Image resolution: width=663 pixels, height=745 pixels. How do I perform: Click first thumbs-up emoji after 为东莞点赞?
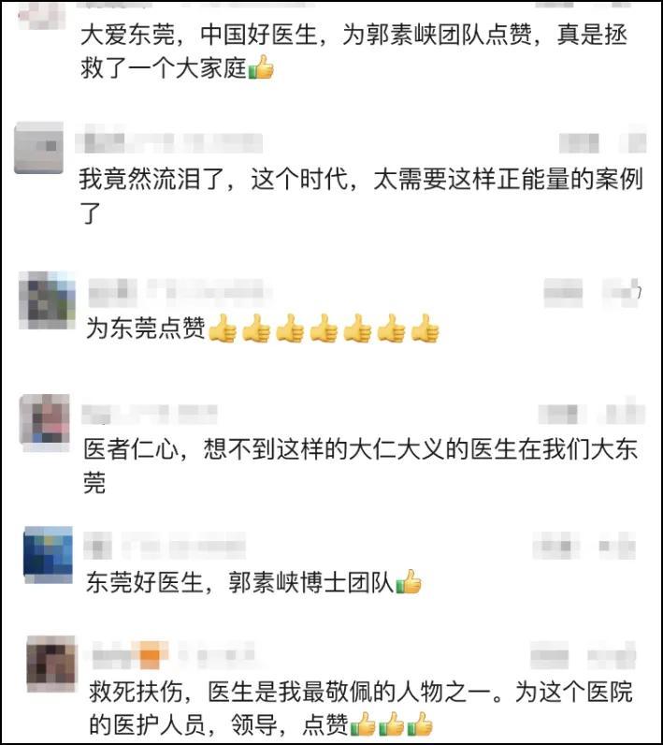coord(223,328)
